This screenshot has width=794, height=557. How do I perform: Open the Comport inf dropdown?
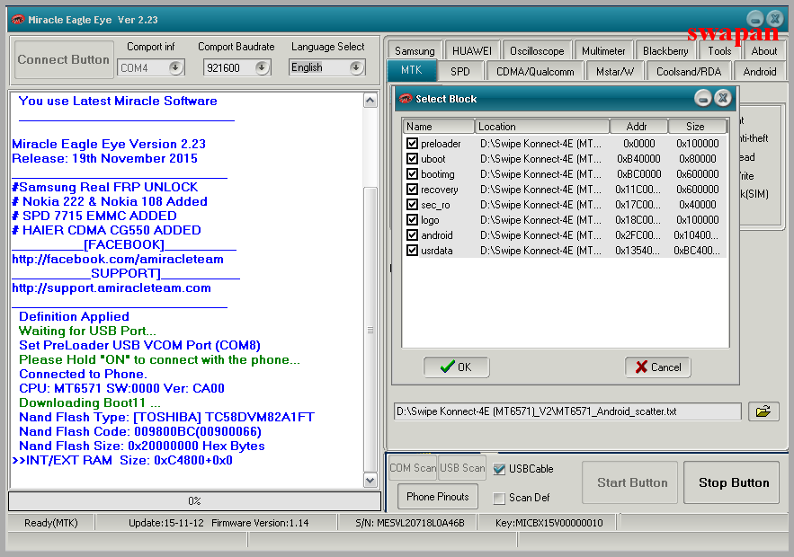(x=175, y=67)
